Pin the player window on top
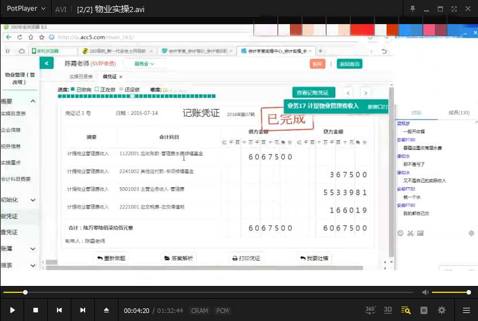The height and width of the screenshot is (321, 478). click(x=412, y=9)
